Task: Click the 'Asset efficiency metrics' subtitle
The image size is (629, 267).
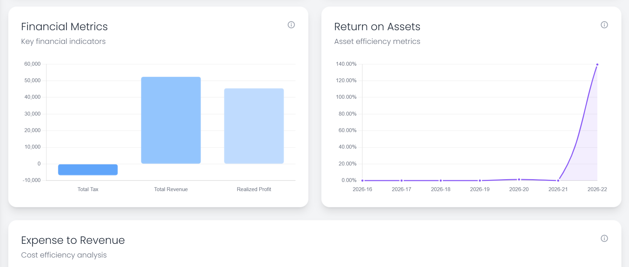Action: point(377,41)
